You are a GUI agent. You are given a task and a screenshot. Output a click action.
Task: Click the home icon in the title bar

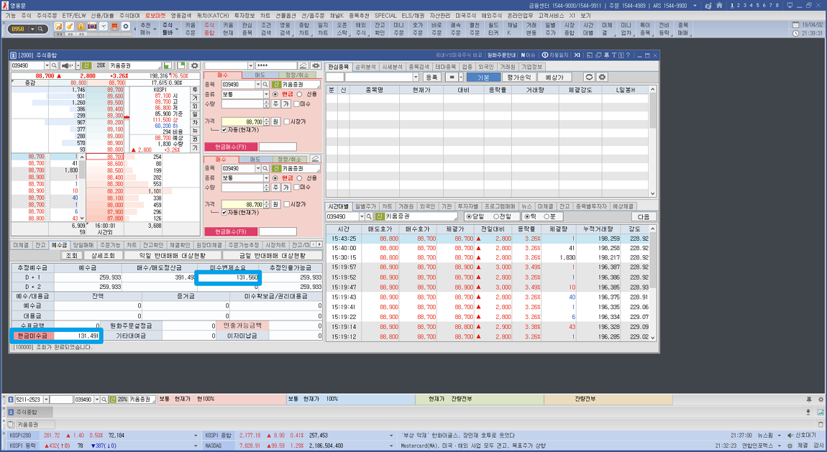[719, 5]
